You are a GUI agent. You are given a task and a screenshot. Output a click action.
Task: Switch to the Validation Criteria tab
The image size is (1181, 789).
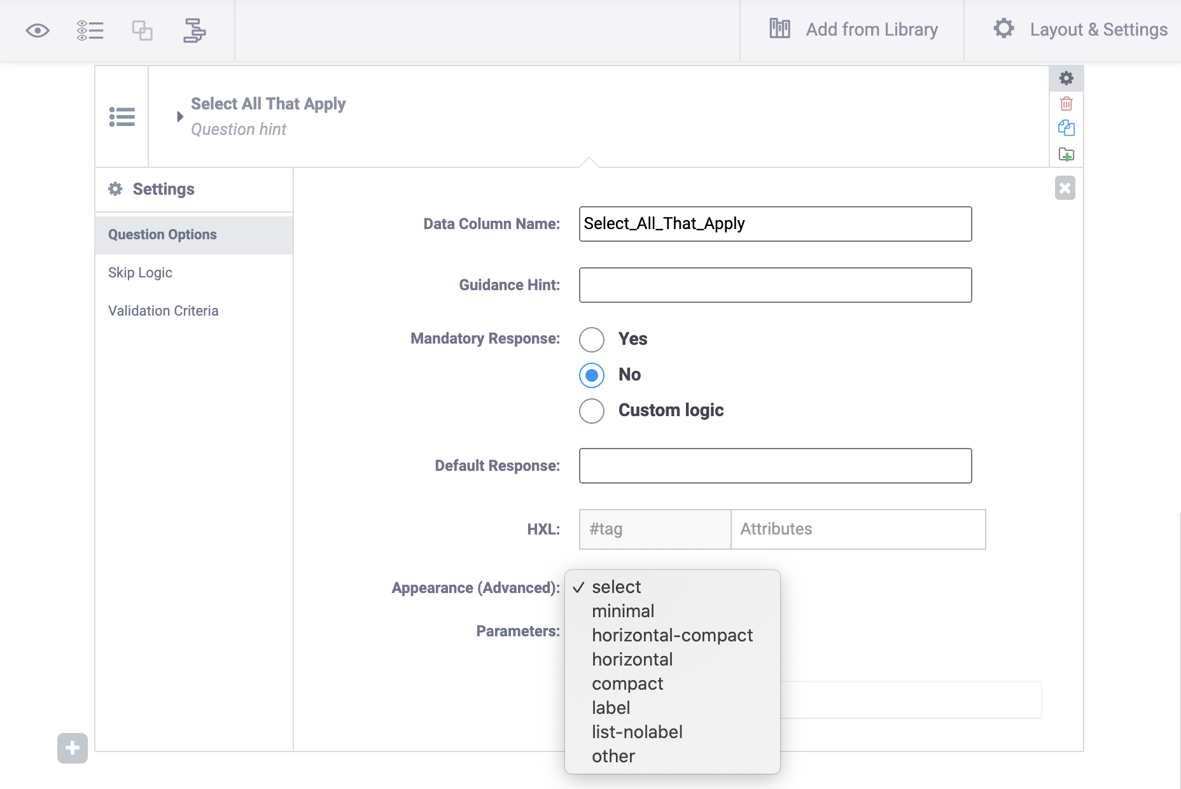pos(163,311)
